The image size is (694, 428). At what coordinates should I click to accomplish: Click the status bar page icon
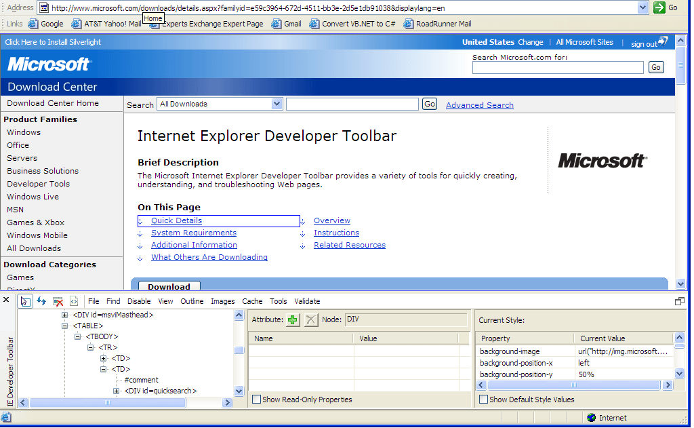pos(5,417)
